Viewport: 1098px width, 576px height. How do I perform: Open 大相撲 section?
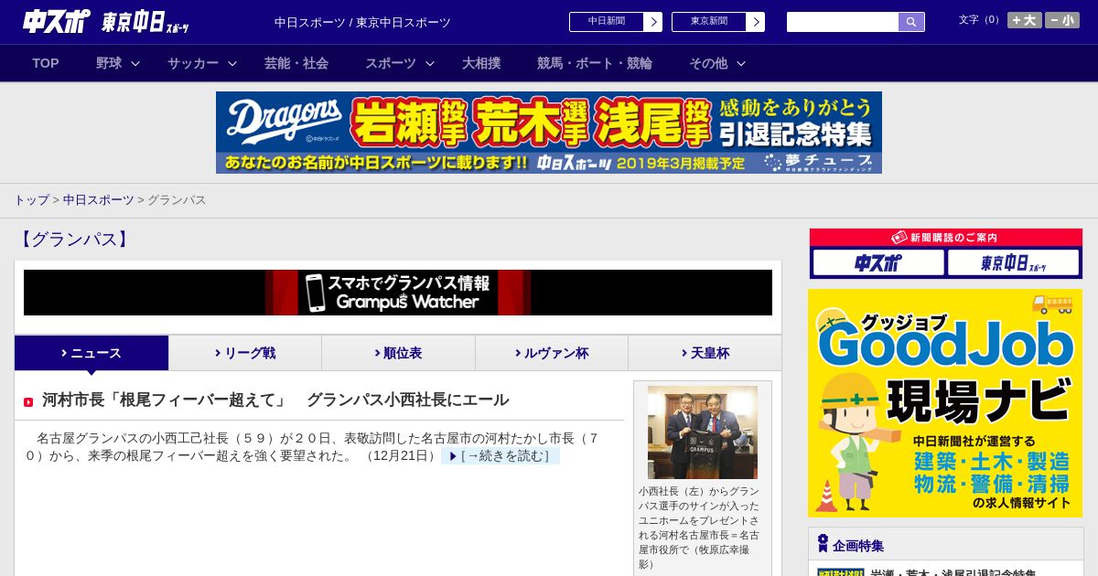(481, 63)
